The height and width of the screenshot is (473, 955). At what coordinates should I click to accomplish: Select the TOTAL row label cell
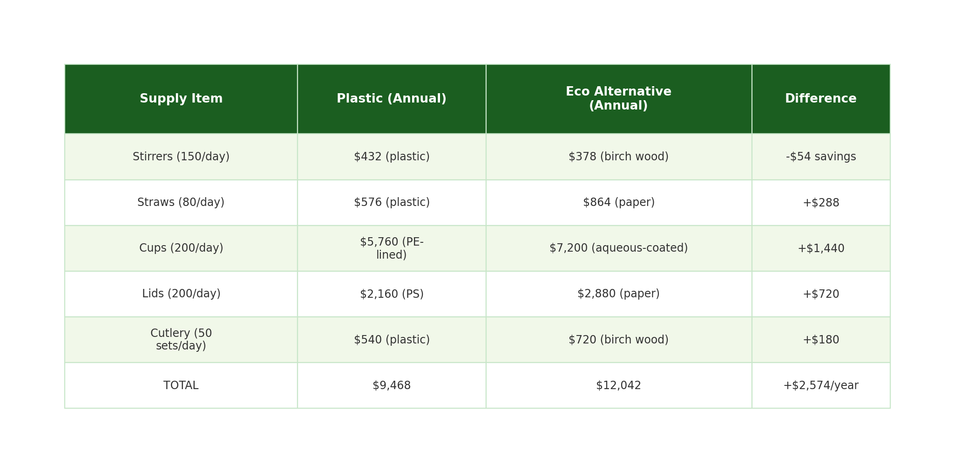181,385
